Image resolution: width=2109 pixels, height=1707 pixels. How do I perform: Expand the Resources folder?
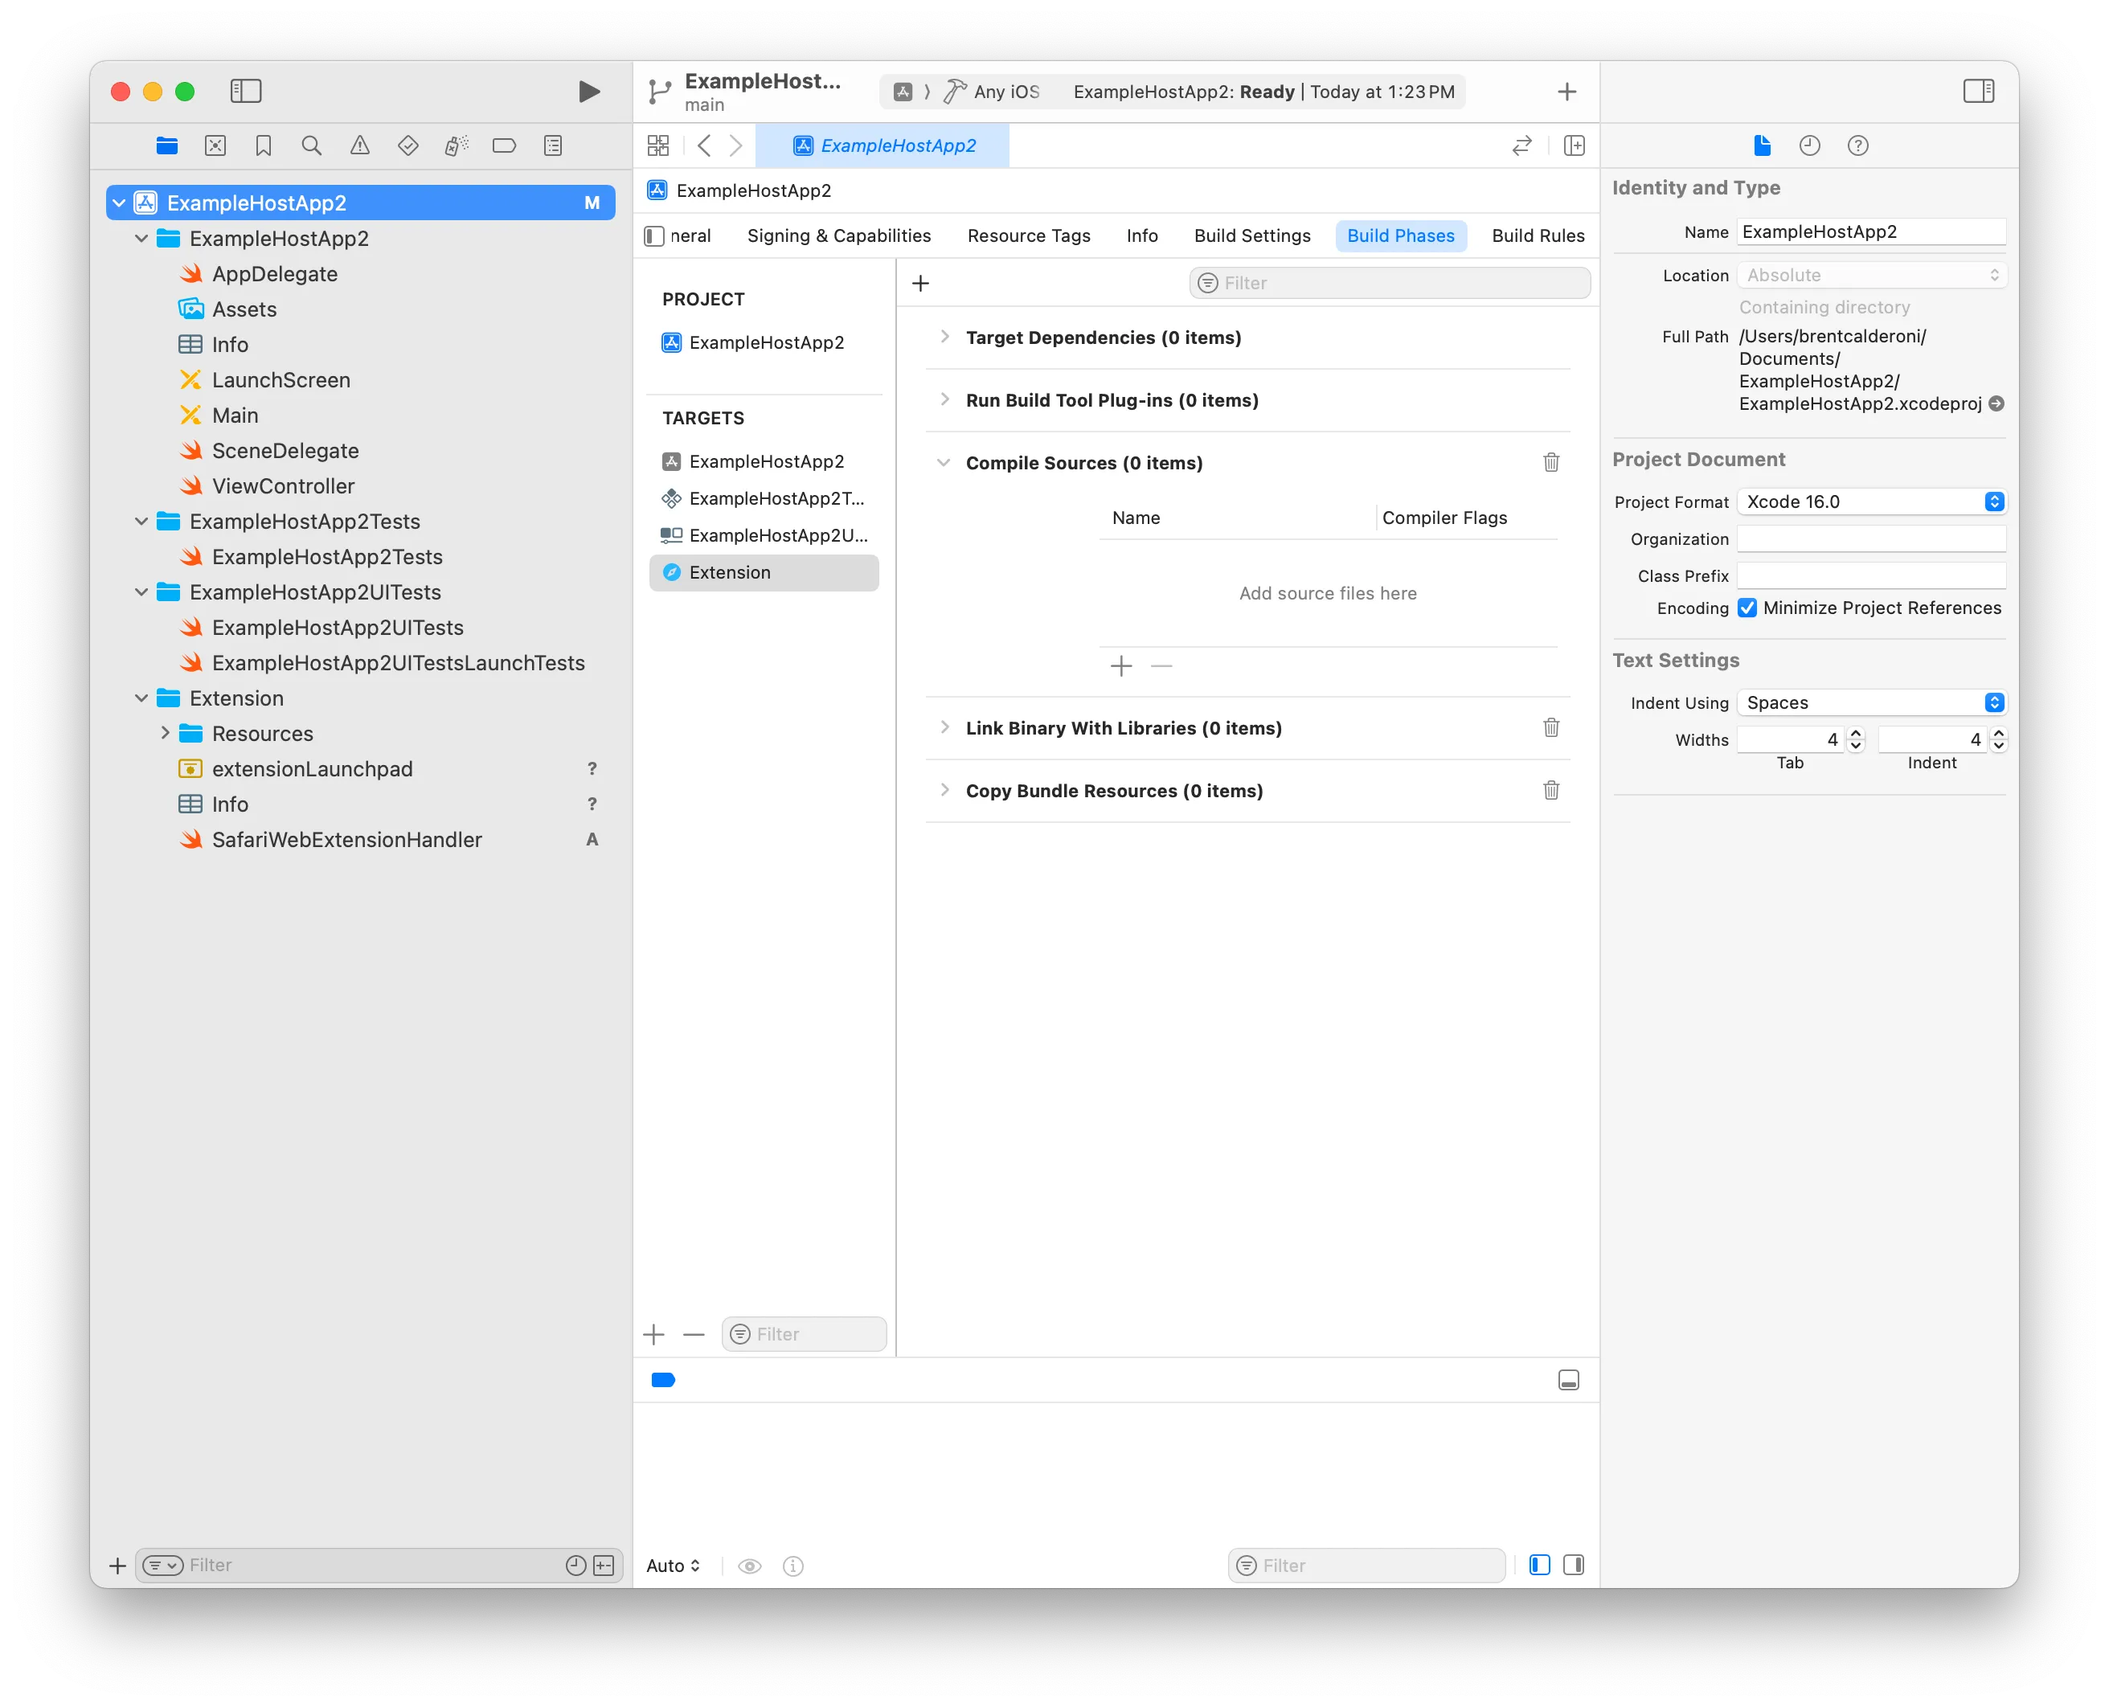pyautogui.click(x=164, y=733)
